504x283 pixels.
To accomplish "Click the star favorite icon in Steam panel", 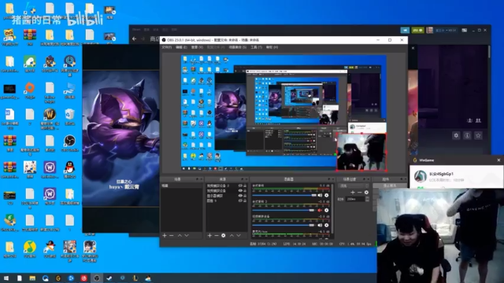I will pyautogui.click(x=478, y=135).
